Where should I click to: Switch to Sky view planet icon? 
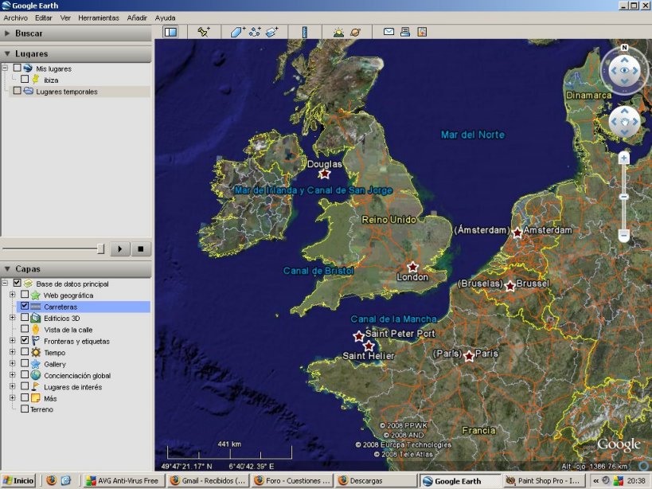coord(356,32)
